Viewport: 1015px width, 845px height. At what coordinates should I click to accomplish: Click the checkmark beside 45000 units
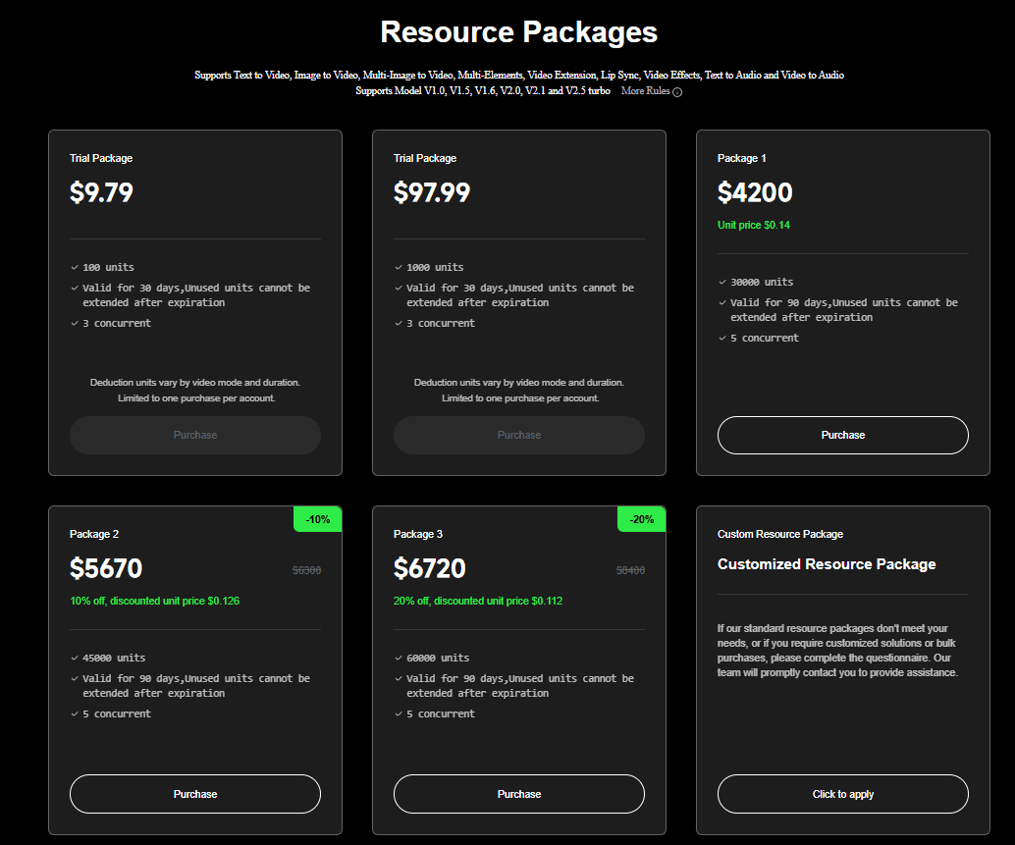(75, 658)
